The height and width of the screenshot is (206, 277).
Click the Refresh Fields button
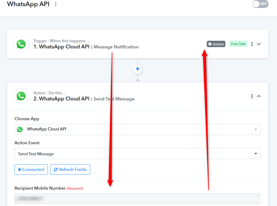pos(70,170)
